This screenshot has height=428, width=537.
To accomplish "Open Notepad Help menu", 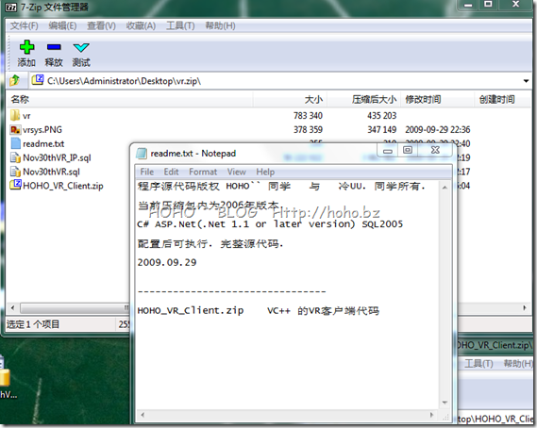I will [265, 172].
